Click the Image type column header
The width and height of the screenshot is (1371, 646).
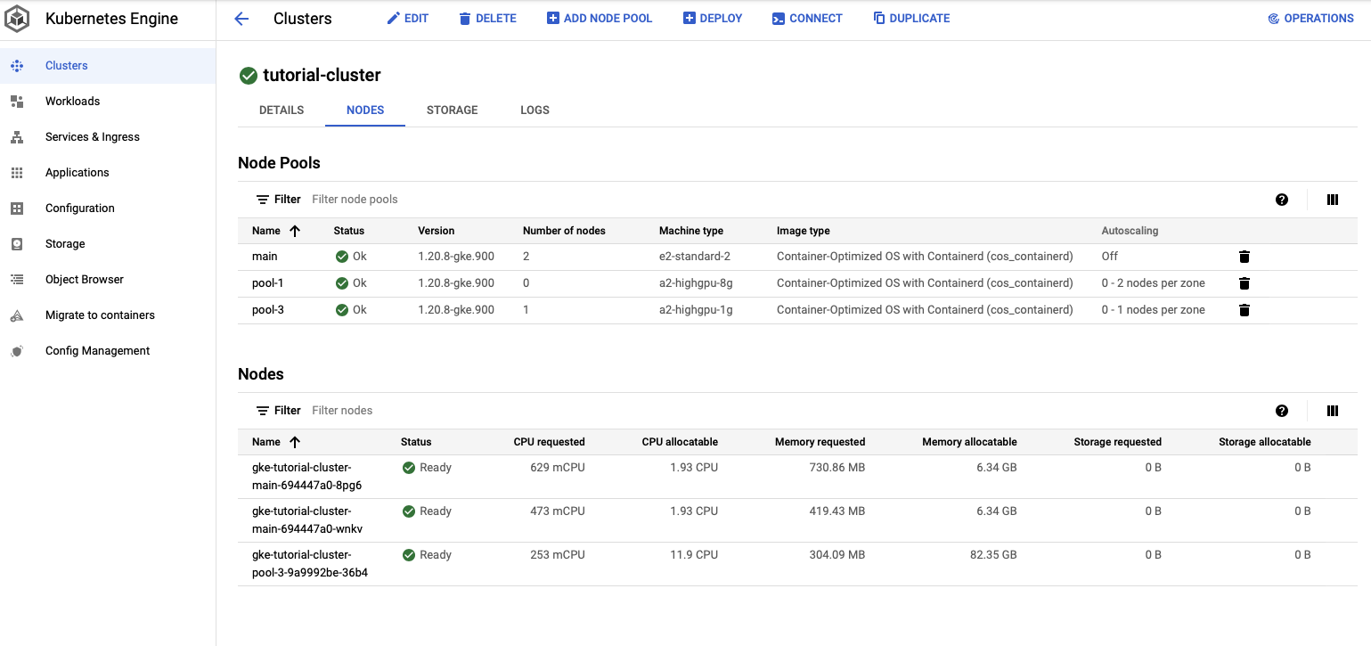pos(804,231)
